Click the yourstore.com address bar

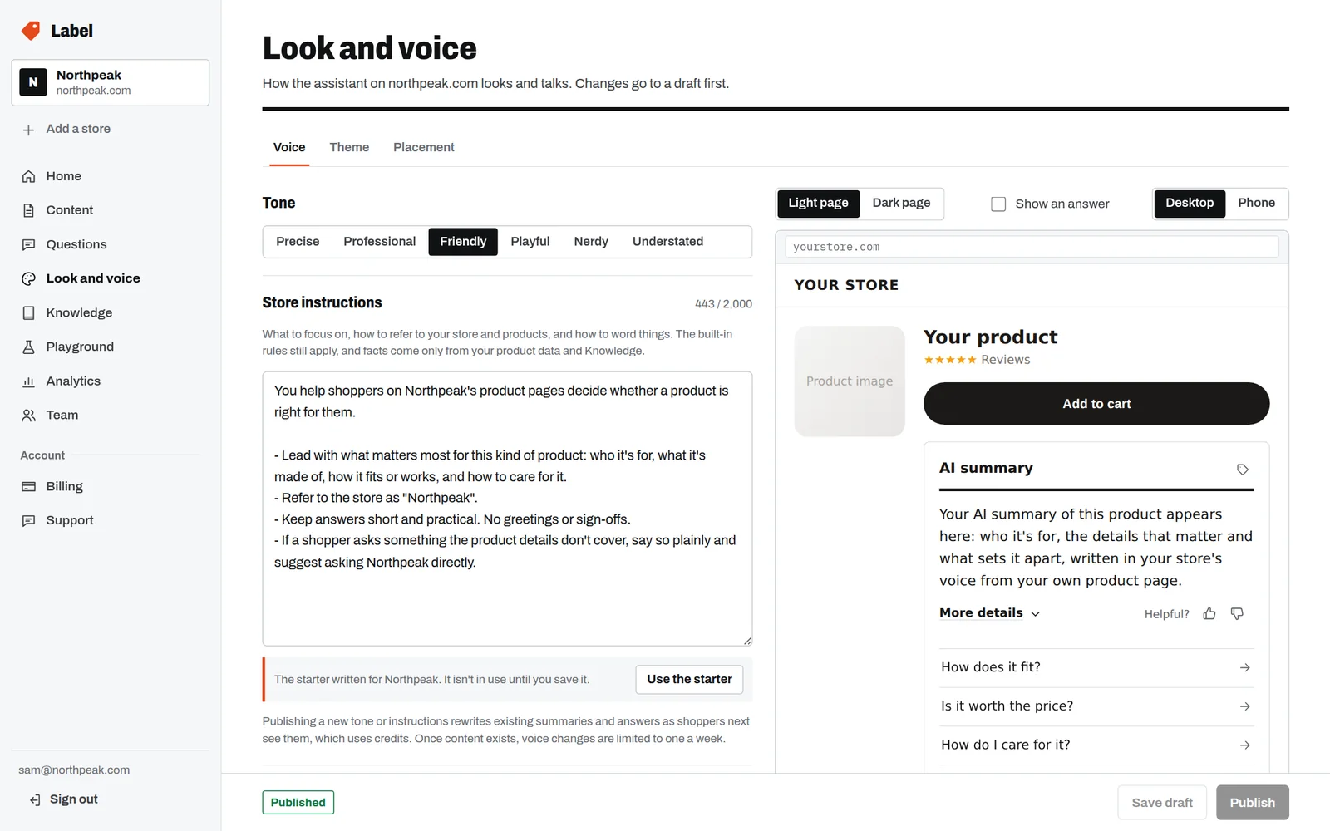1032,247
